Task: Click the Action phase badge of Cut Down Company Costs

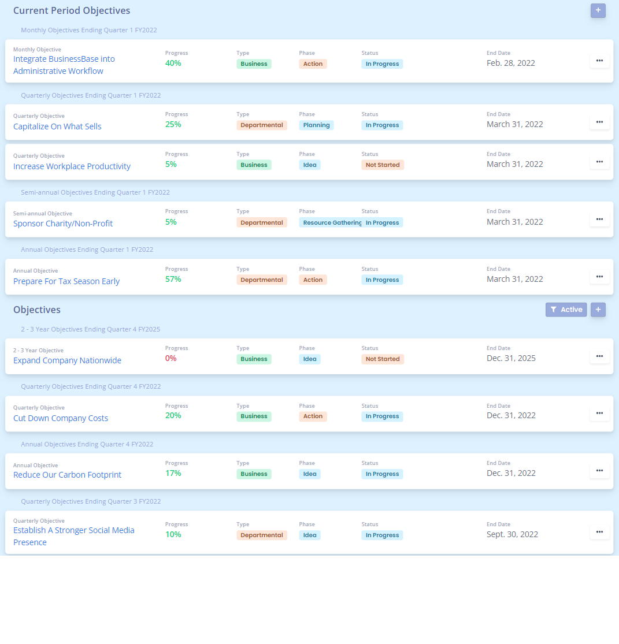Action: (x=313, y=416)
